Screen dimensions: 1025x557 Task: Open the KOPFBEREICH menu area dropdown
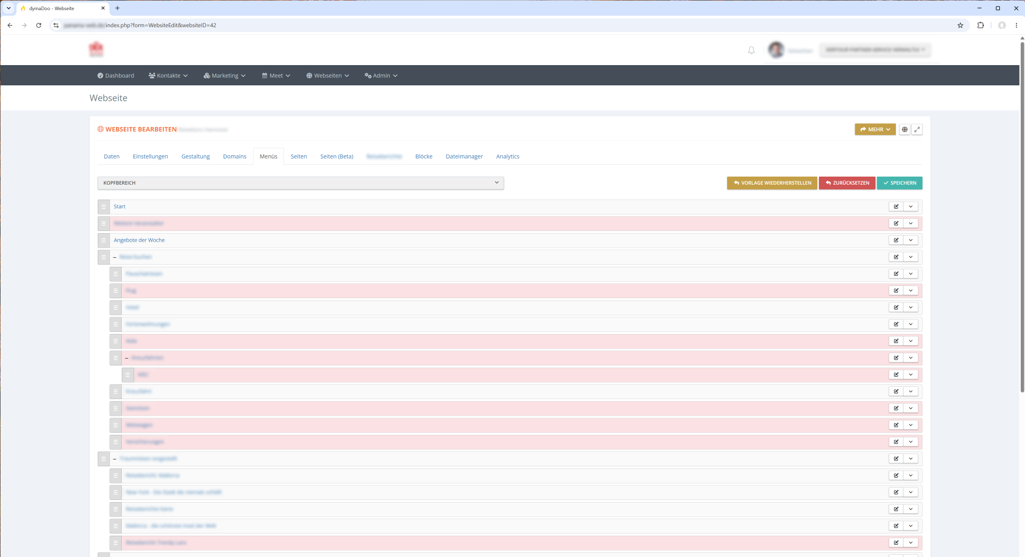click(x=301, y=183)
